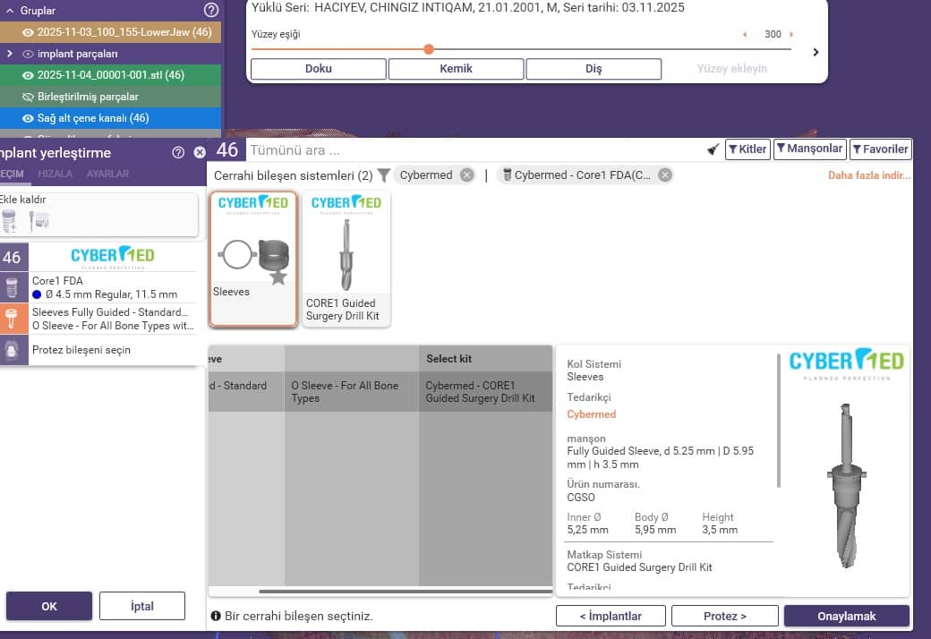The width and height of the screenshot is (931, 639).
Task: Close the implant yerleştirme panel
Action: click(200, 153)
